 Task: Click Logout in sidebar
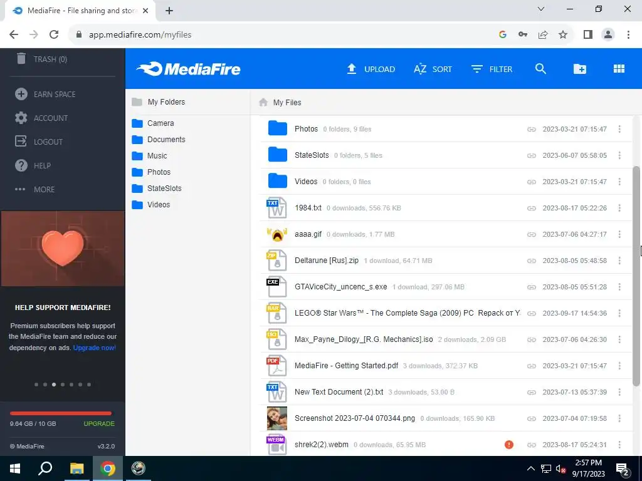(x=39, y=142)
